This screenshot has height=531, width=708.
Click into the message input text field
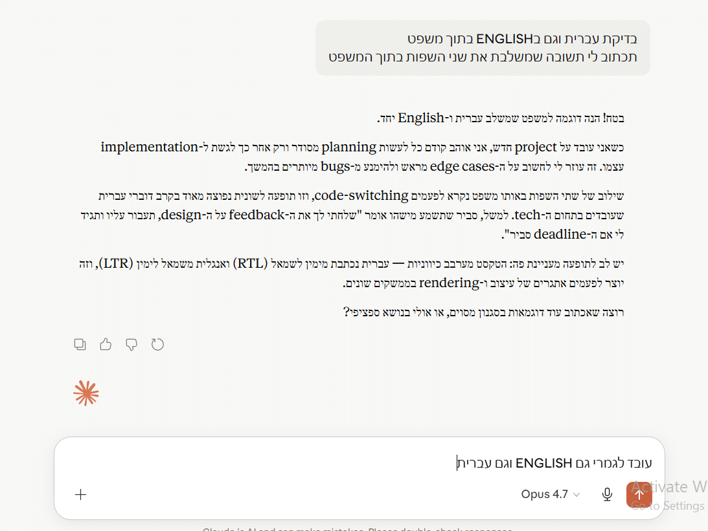pyautogui.click(x=359, y=463)
